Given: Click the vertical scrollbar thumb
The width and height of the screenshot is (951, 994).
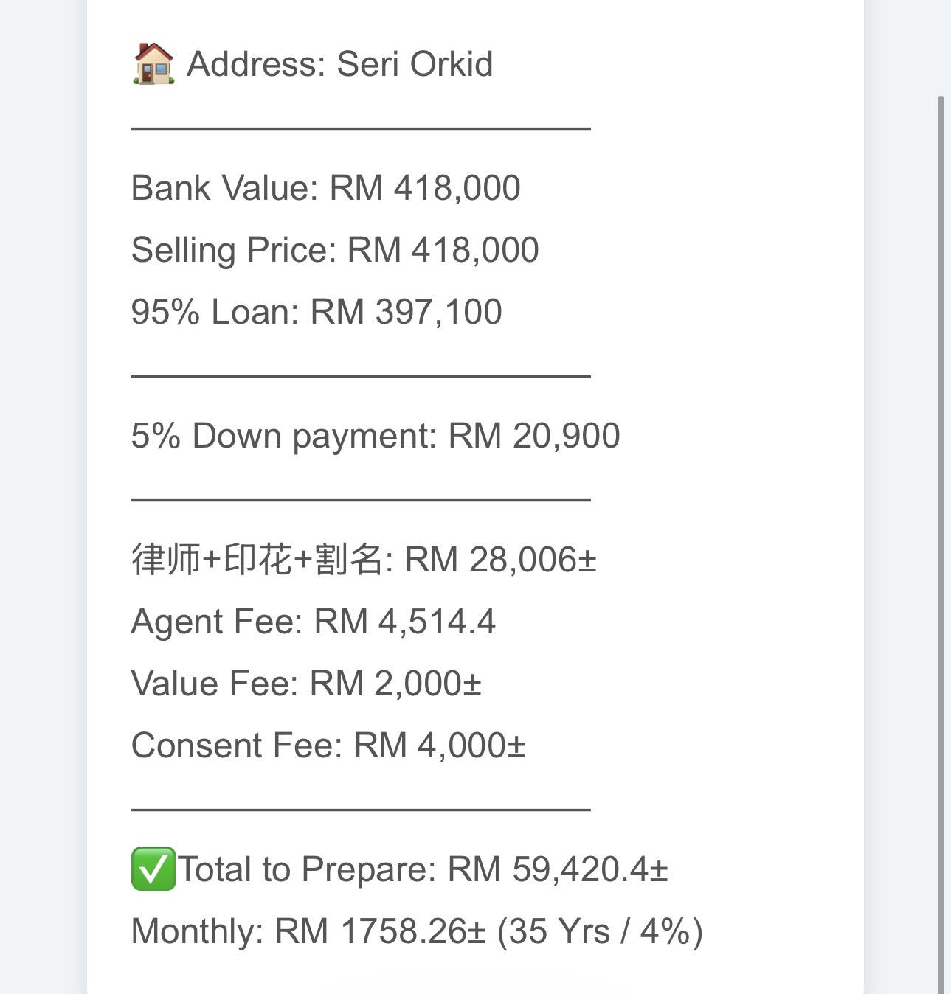Looking at the screenshot, I should (x=940, y=516).
